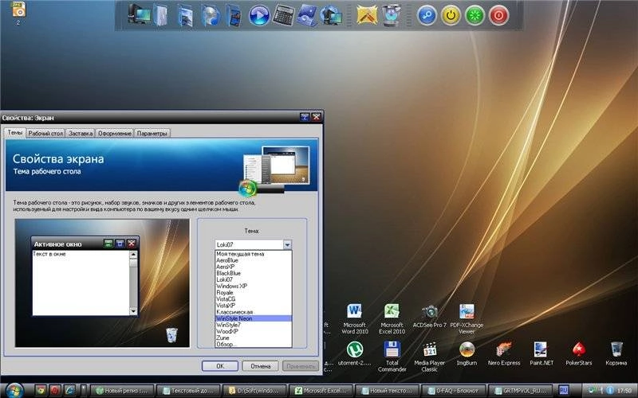Select BlackBlue theme from the list
The height and width of the screenshot is (398, 638).
pyautogui.click(x=253, y=273)
